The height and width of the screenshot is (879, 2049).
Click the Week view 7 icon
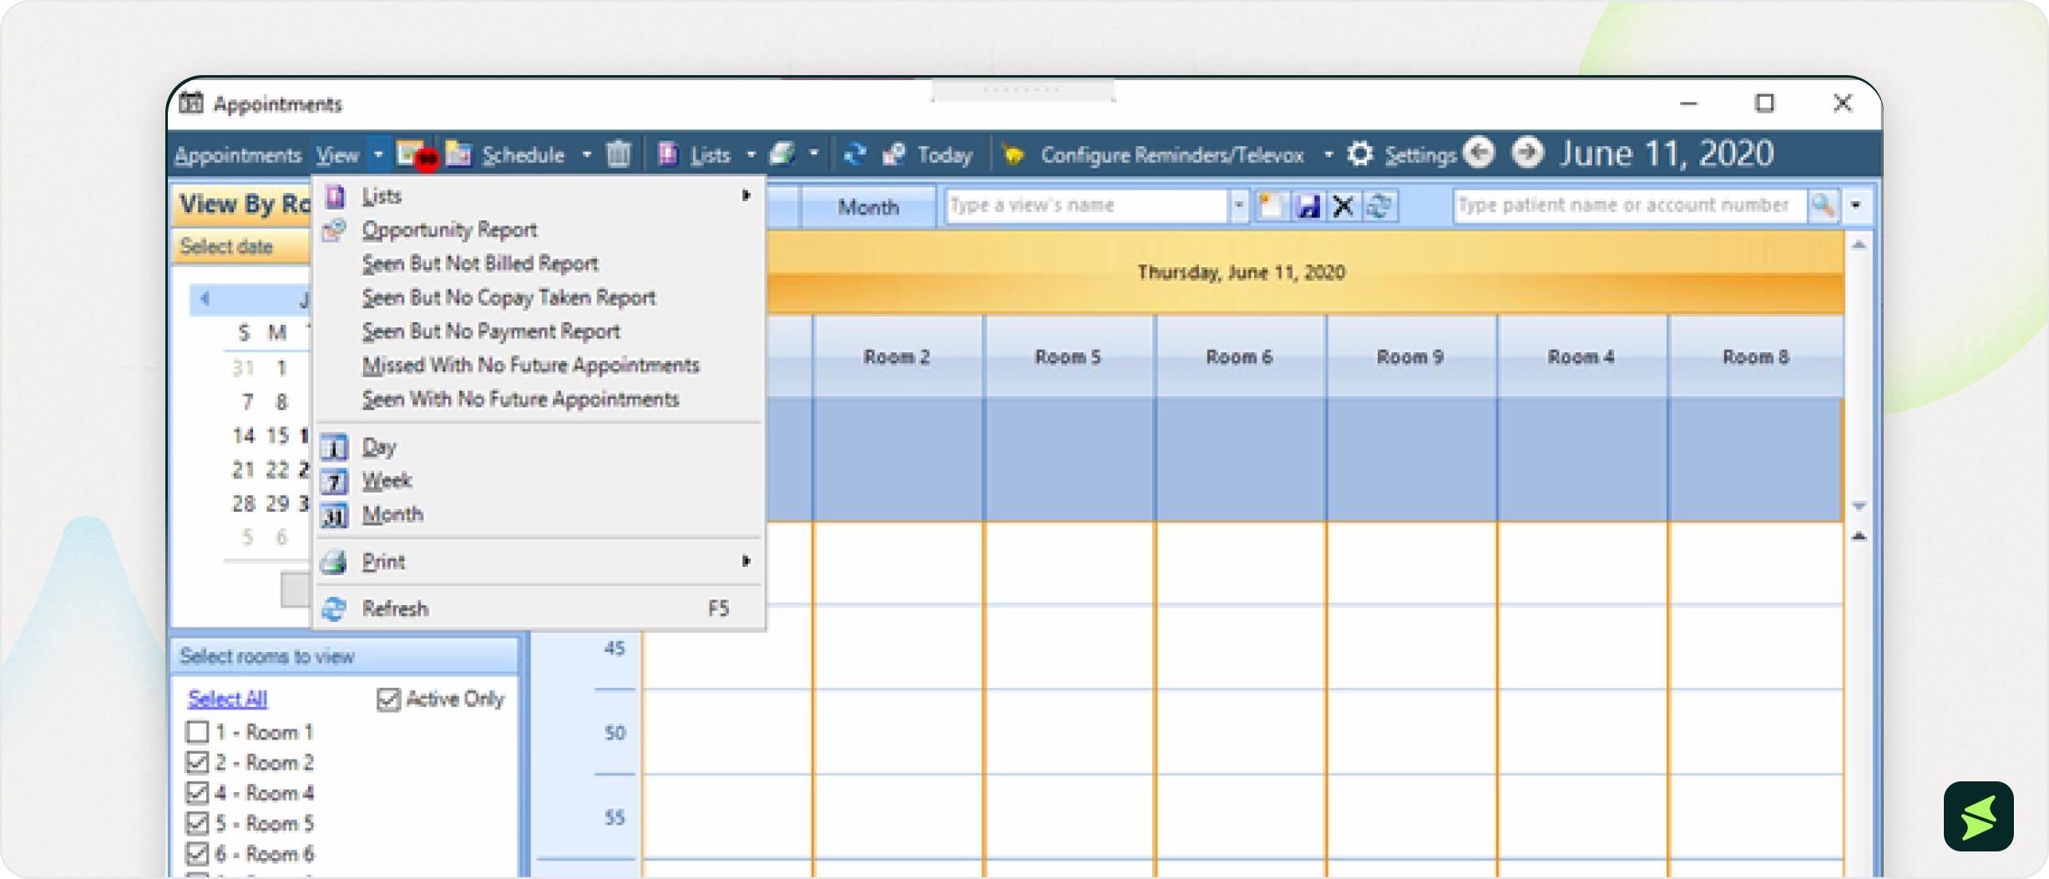pos(334,482)
